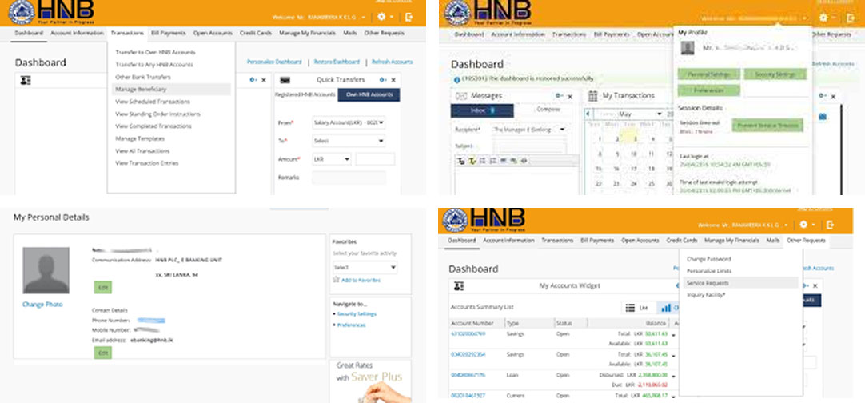The width and height of the screenshot is (865, 403).
Task: Click Amount input field in Quick Transfers
Action: 375,159
